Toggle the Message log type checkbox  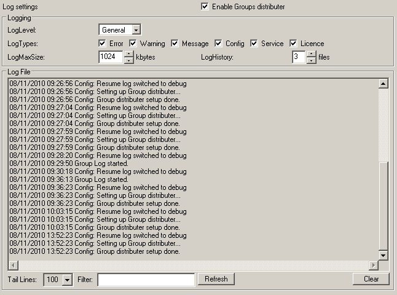[175, 44]
